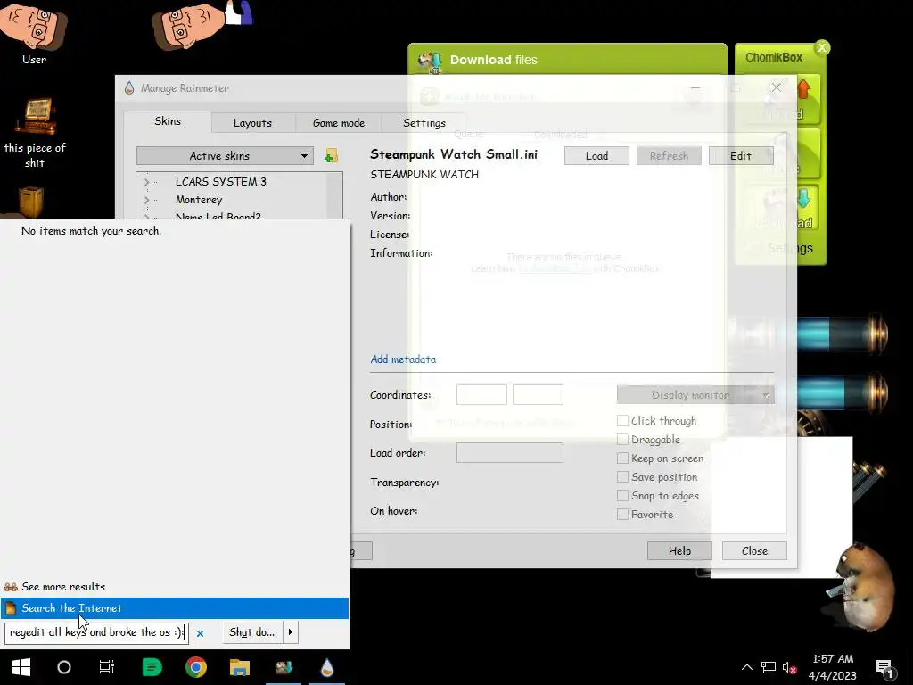Toggle Snap to edges checkbox
Image resolution: width=913 pixels, height=685 pixels.
point(622,495)
